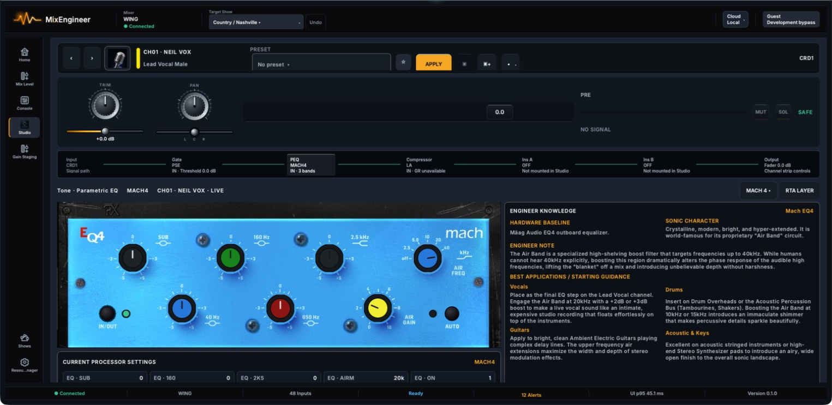Click the yellow channel color strip
832x405 pixels.
(138, 58)
